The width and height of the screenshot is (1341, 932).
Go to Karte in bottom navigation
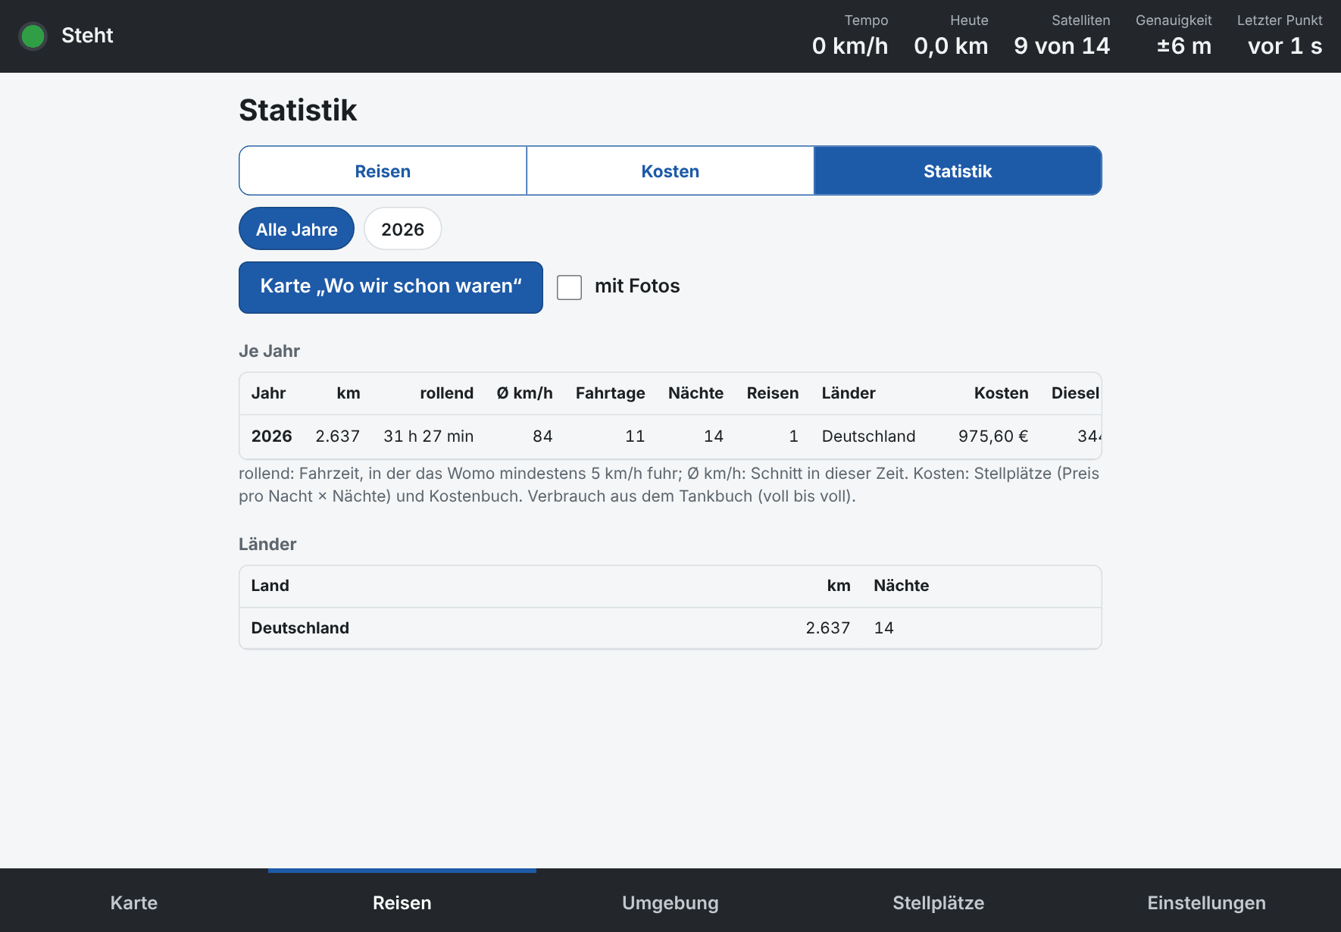tap(134, 902)
